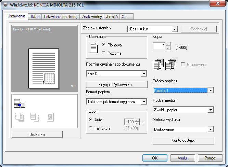
Task: Decrease the Kopia count with down arrow
Action: point(168,48)
